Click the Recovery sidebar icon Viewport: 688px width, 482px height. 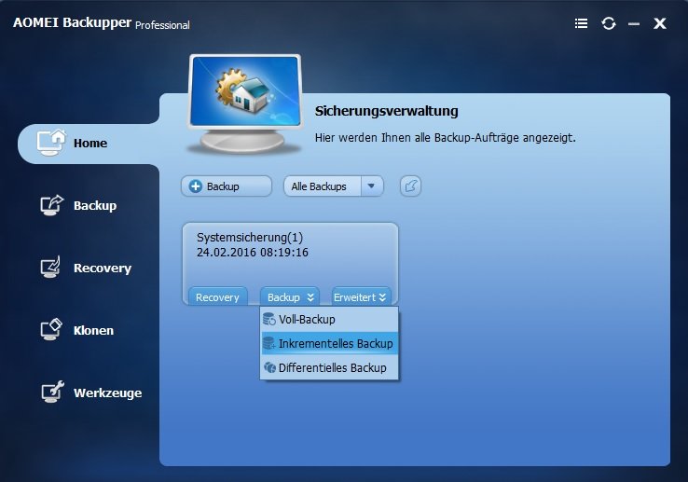[x=51, y=268]
